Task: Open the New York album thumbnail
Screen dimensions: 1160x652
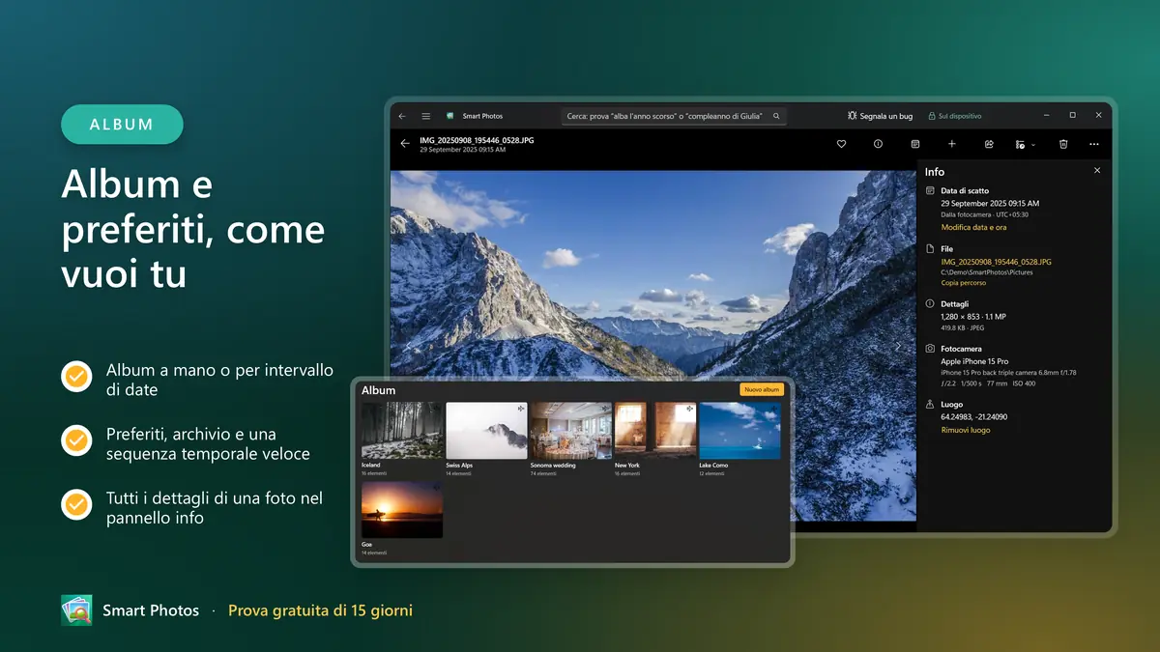Action: 655,431
